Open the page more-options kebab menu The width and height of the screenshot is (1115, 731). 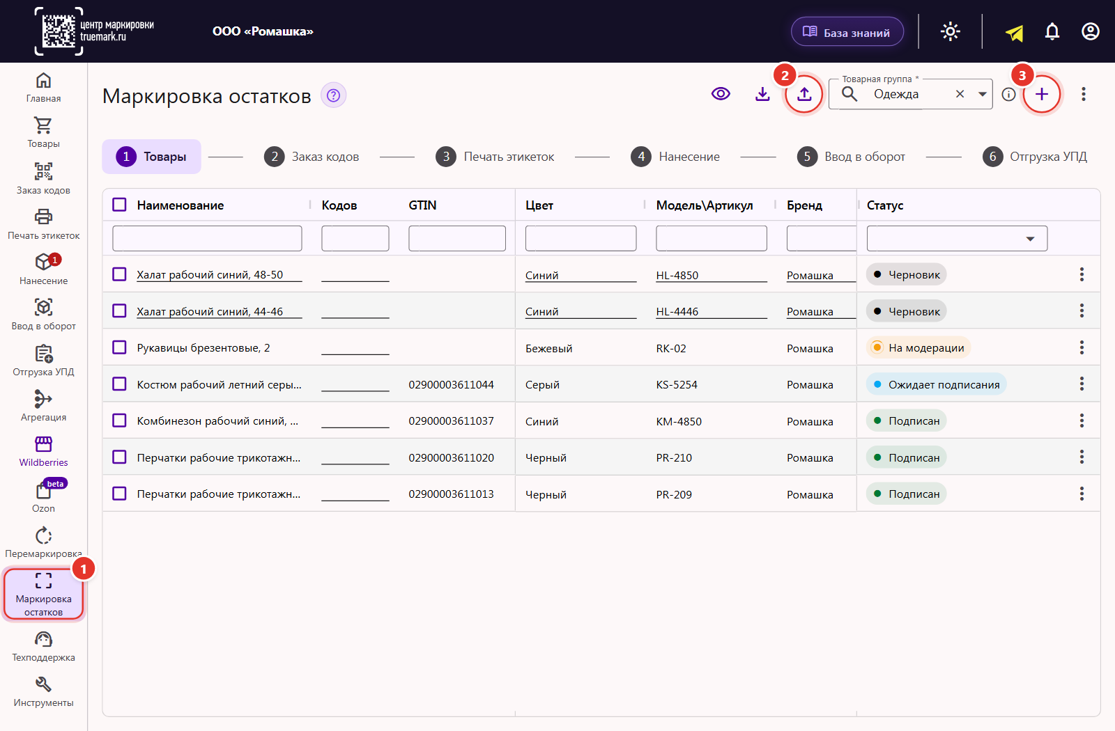tap(1084, 94)
